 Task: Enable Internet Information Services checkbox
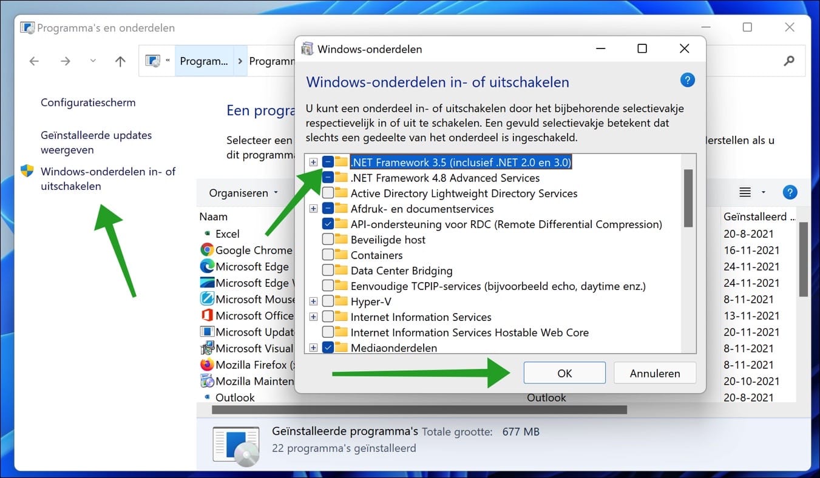coord(328,317)
